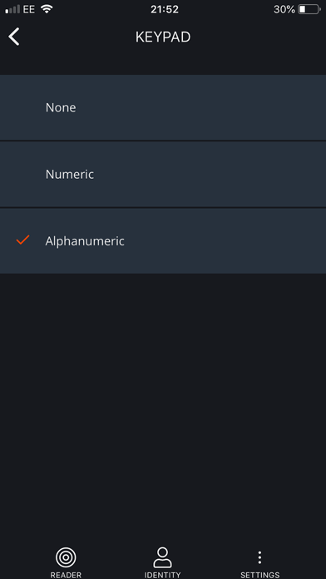Tap the EE carrier label
The image size is (326, 579).
click(29, 10)
